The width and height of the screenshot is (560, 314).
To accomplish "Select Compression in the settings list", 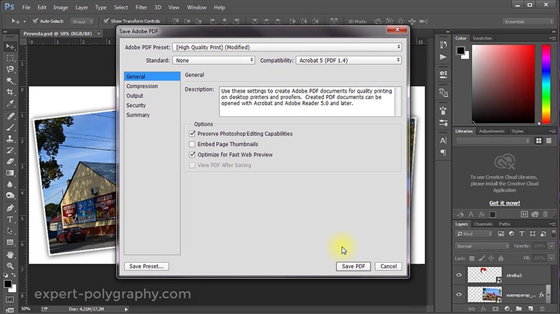I will pyautogui.click(x=142, y=86).
